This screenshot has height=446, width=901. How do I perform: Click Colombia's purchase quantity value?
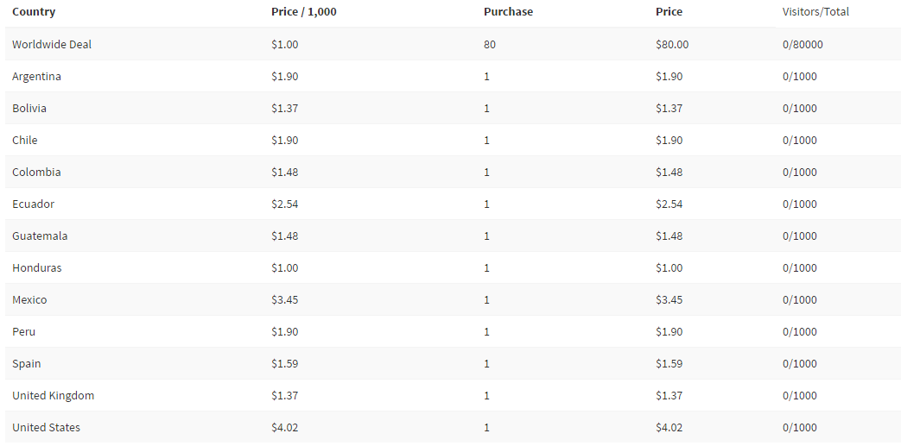pyautogui.click(x=486, y=173)
